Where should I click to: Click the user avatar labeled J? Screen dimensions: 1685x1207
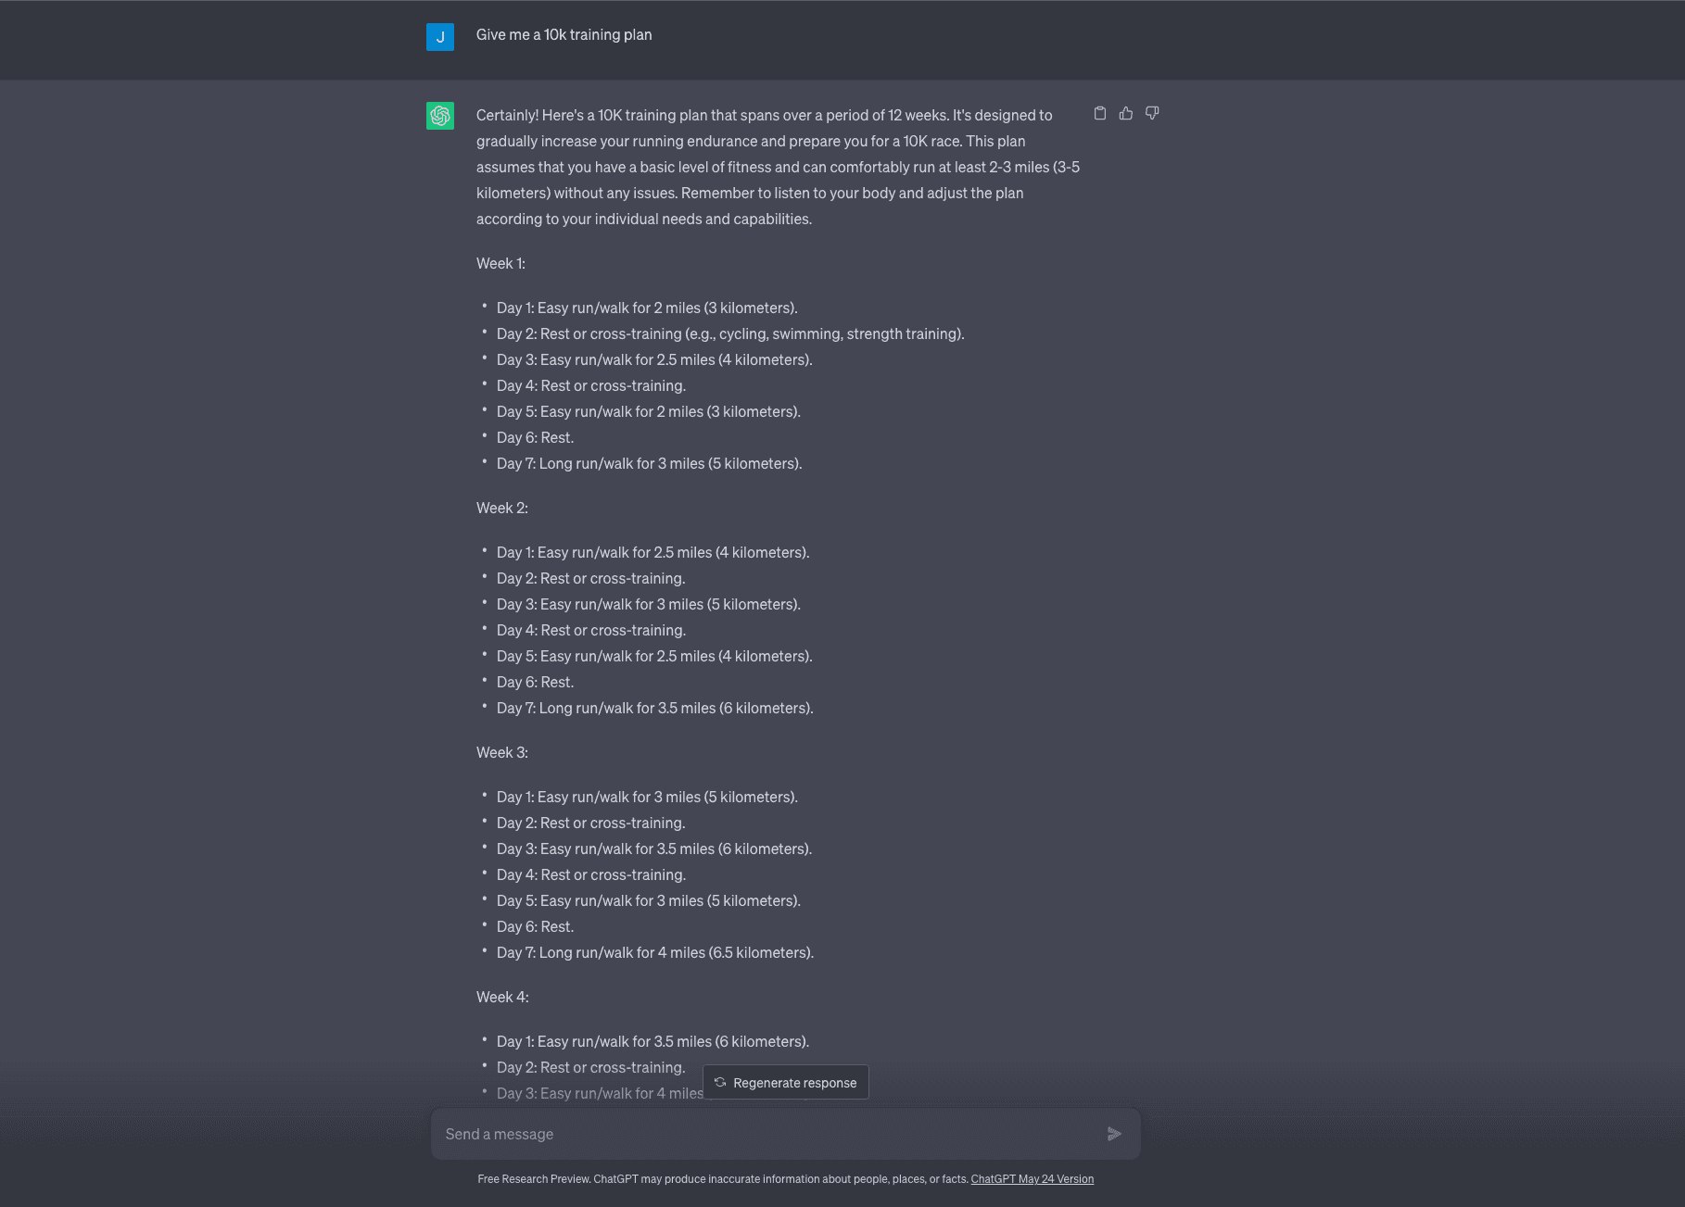(x=440, y=37)
